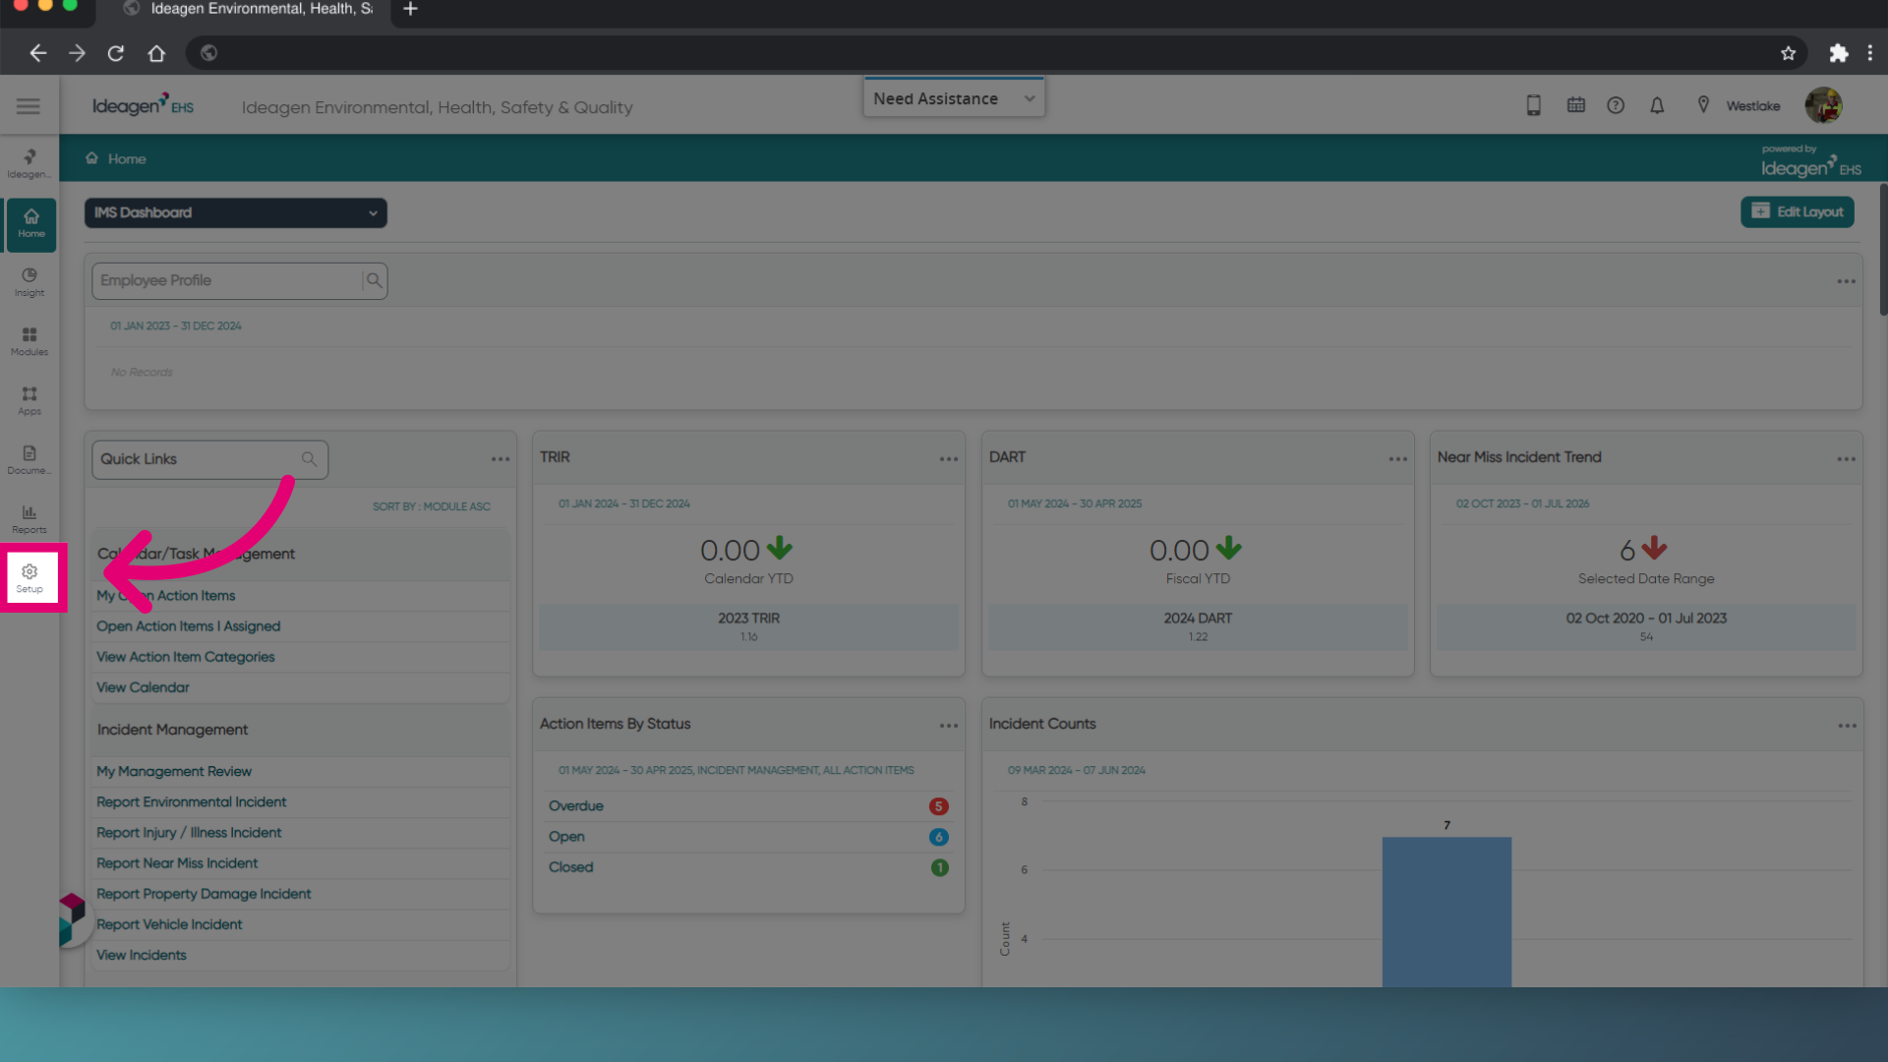
Task: Open the user profile avatar
Action: click(1823, 105)
